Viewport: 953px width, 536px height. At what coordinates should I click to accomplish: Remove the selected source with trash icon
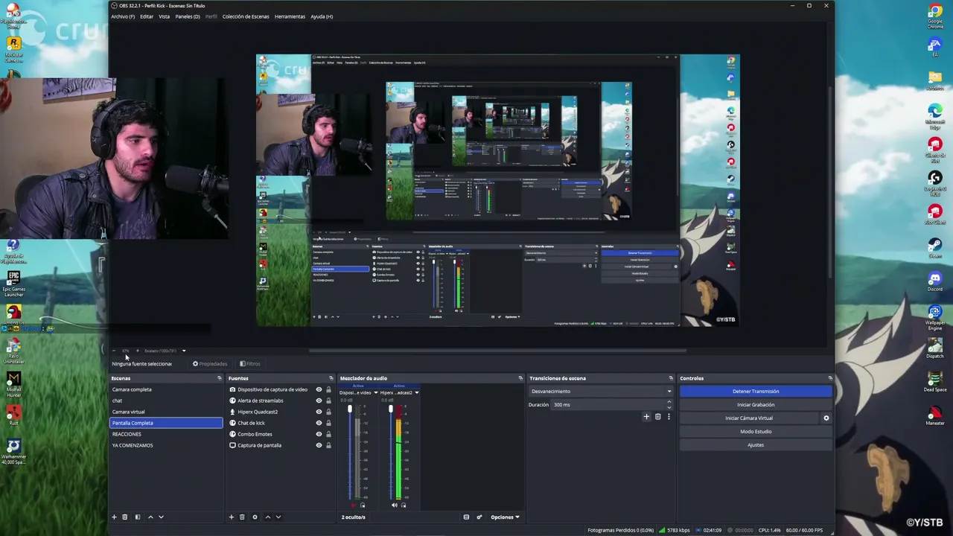(242, 517)
